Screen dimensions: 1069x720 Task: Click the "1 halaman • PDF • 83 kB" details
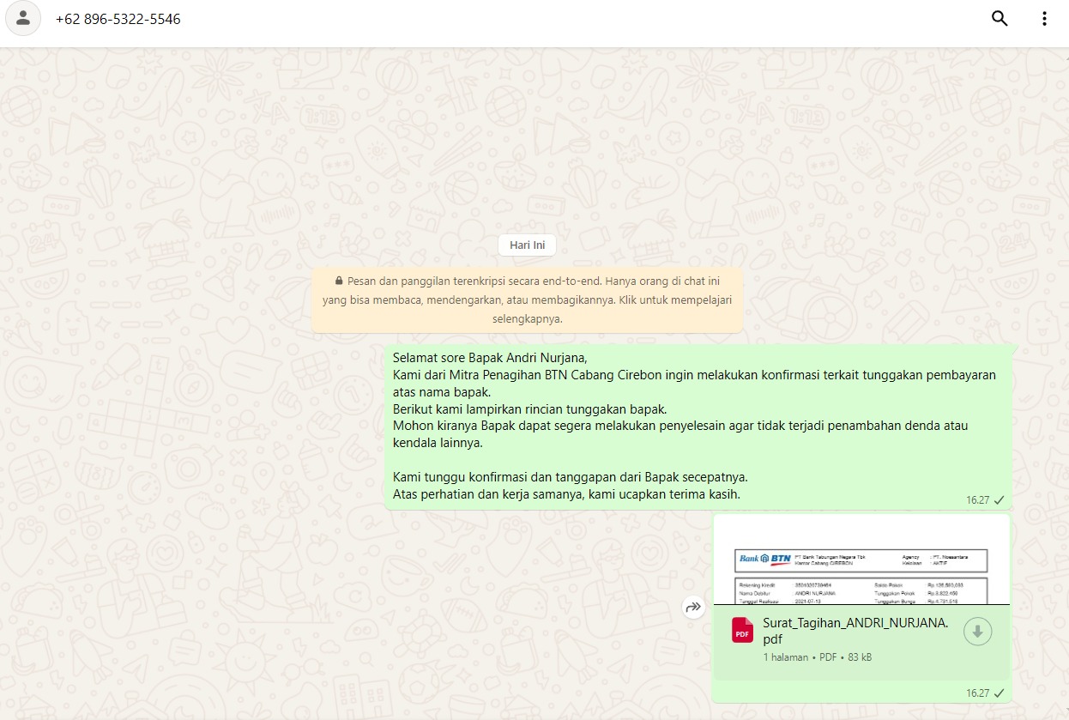[817, 657]
